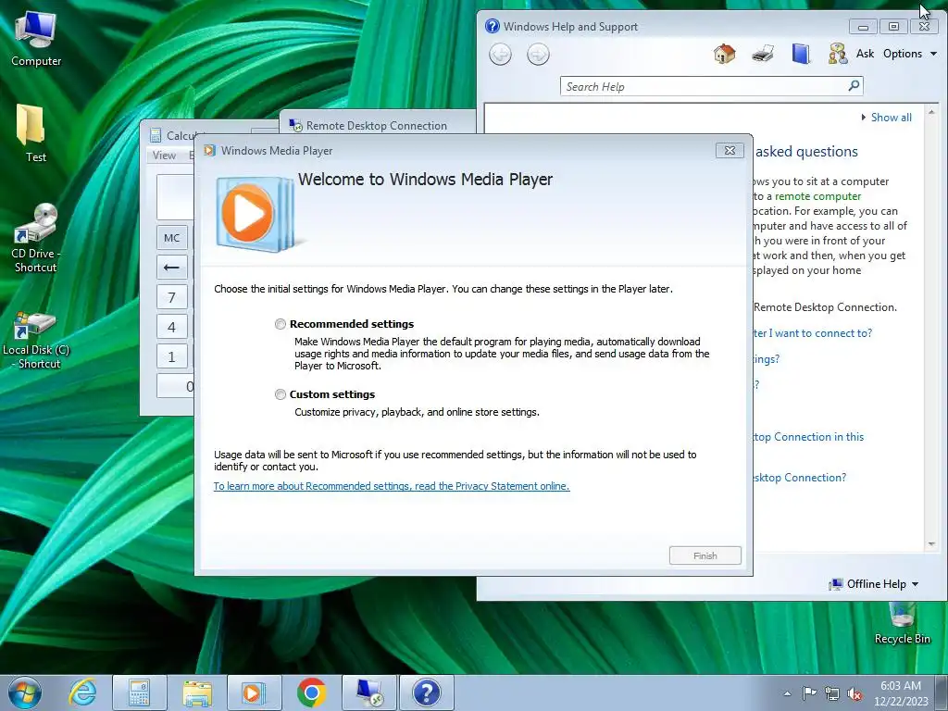Close the Windows Media Player setup dialog
This screenshot has height=711, width=948.
tap(730, 151)
